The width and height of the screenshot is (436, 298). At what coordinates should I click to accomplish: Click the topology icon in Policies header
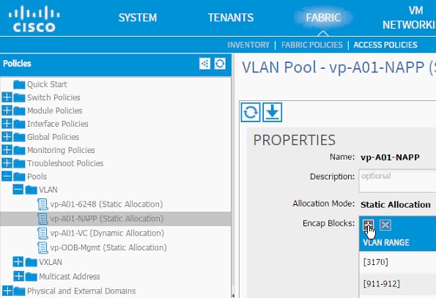tap(205, 64)
